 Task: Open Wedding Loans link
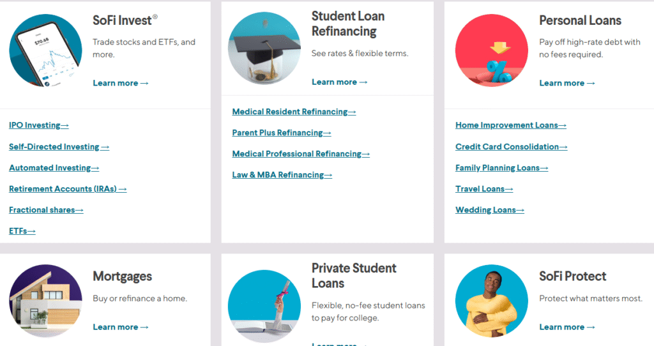490,210
